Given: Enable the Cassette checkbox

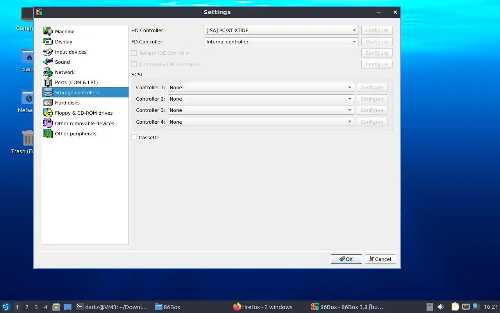Looking at the screenshot, I should tap(134, 137).
